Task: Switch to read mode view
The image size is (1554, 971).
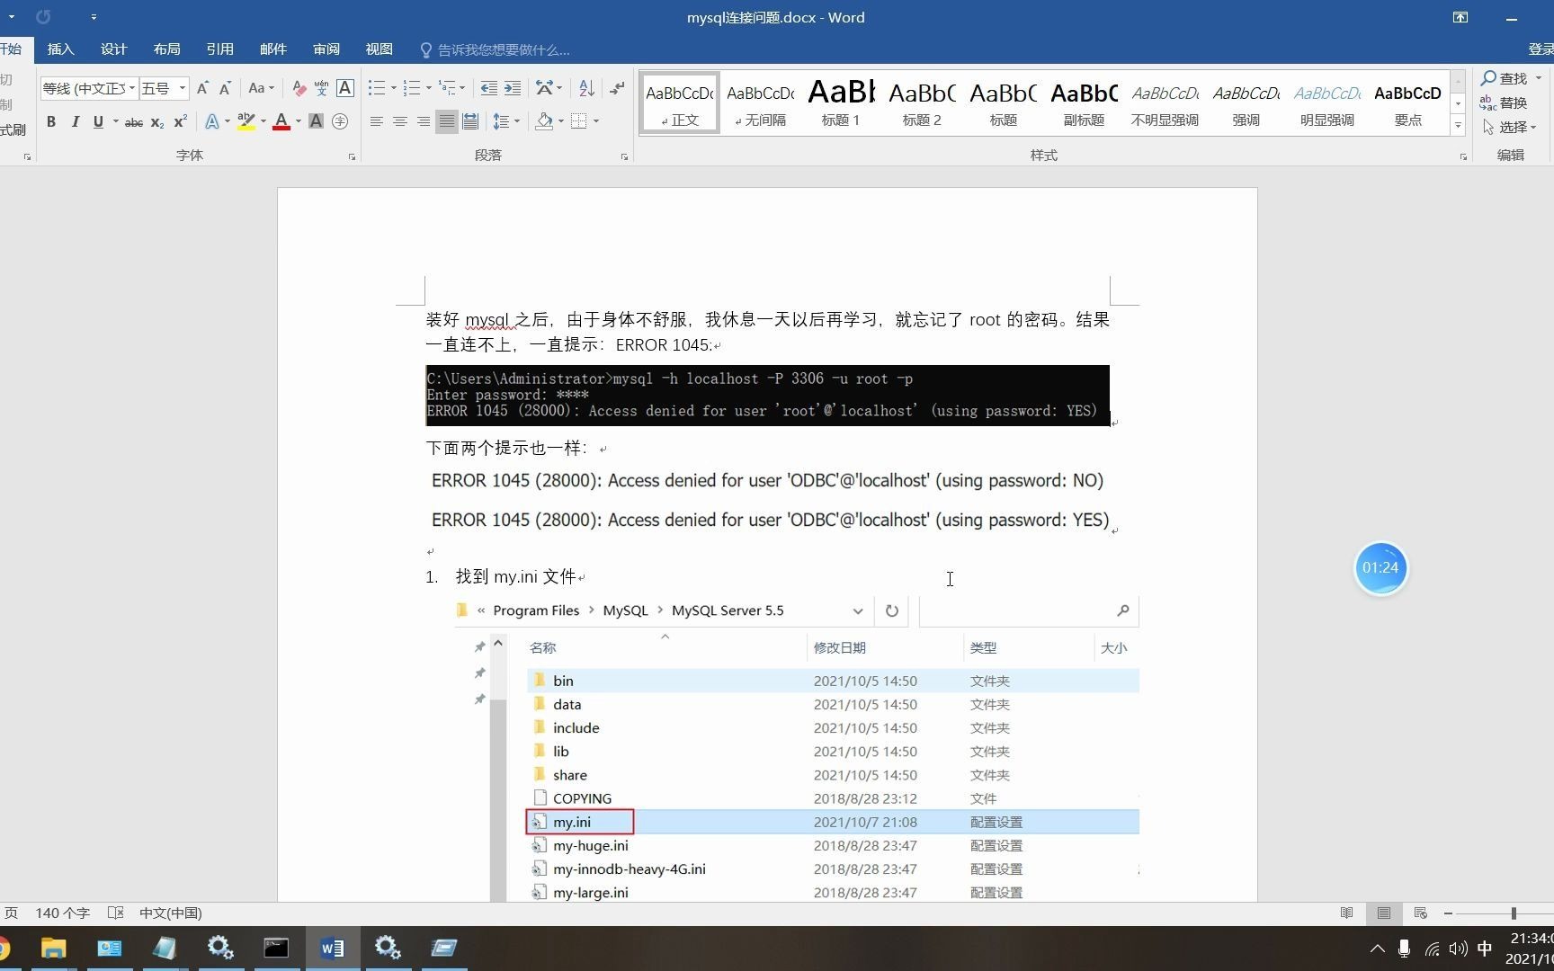Action: [1346, 913]
